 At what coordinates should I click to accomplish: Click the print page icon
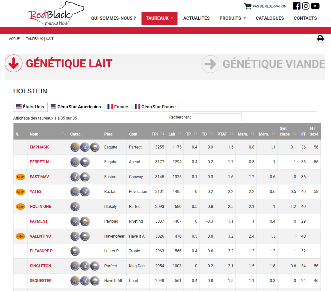coord(320,38)
